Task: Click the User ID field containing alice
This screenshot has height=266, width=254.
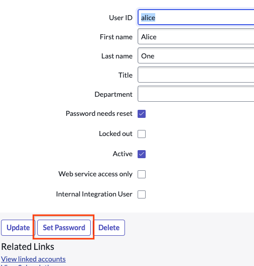Action: click(x=196, y=18)
